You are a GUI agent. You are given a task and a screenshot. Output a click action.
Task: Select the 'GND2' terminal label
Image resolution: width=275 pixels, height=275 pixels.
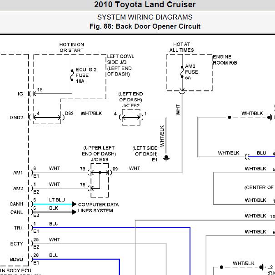point(16,118)
